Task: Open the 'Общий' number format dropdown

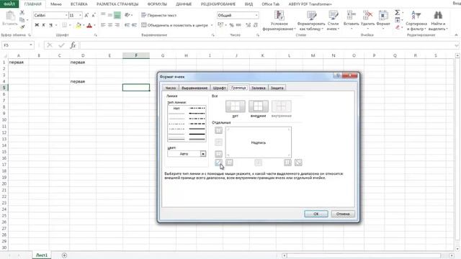Action: click(x=256, y=15)
